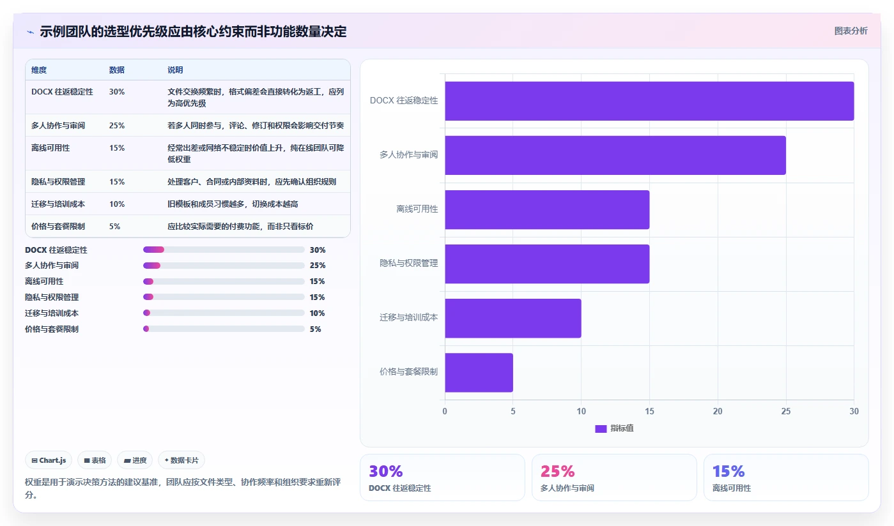This screenshot has width=894, height=526.
Task: Click the 5% value in table
Action: point(115,226)
